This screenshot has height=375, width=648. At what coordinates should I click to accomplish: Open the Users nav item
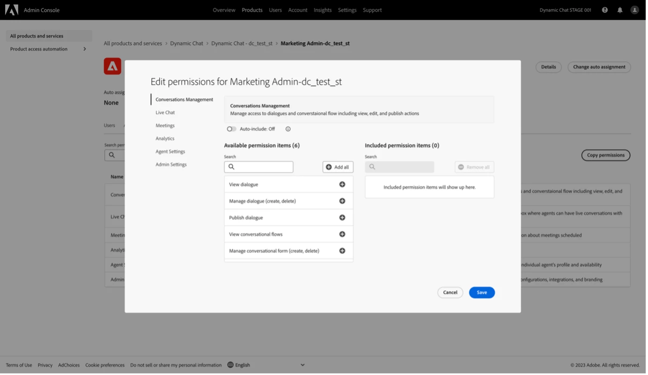point(276,10)
